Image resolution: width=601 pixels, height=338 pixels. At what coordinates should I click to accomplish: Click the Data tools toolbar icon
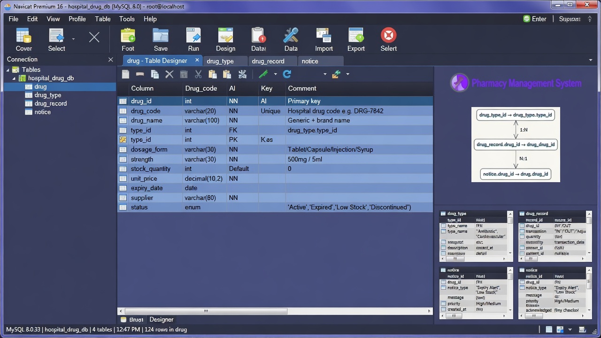point(291,36)
